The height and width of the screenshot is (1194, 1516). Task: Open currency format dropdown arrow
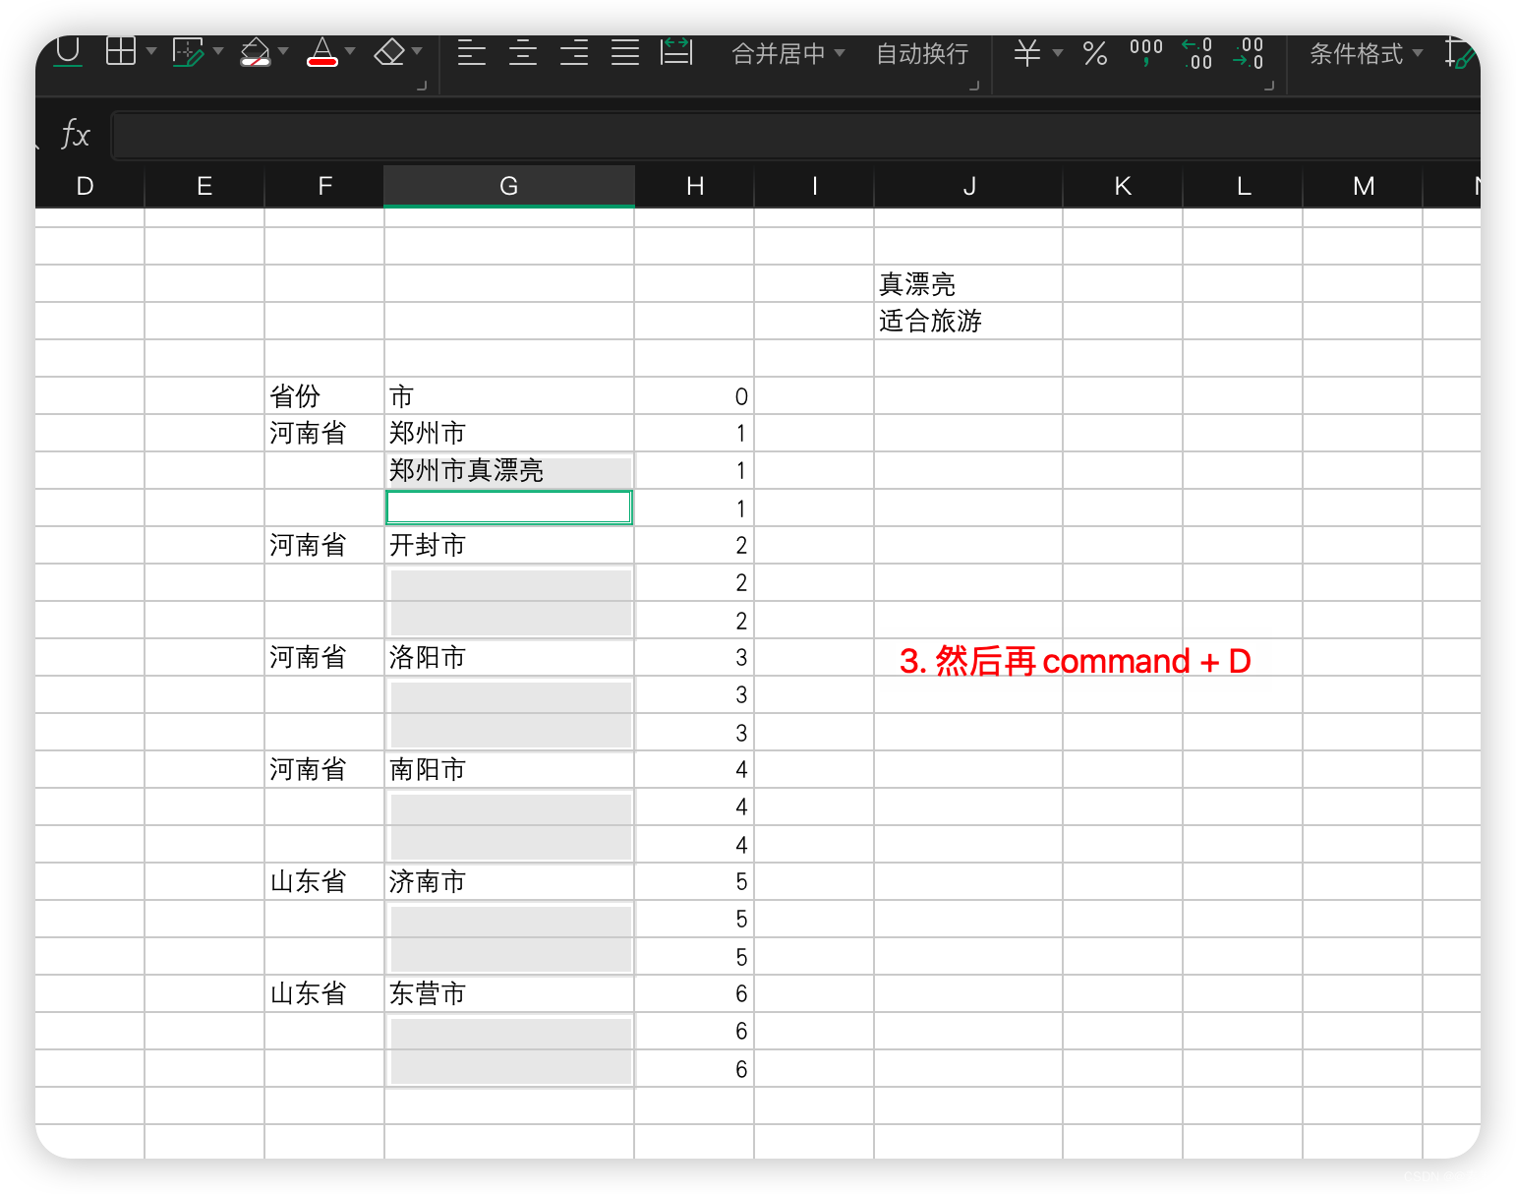1058,52
